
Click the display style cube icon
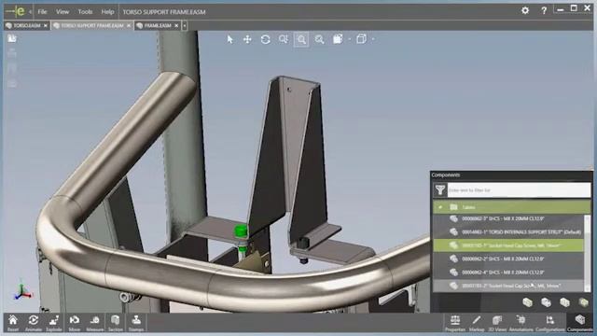(361, 39)
